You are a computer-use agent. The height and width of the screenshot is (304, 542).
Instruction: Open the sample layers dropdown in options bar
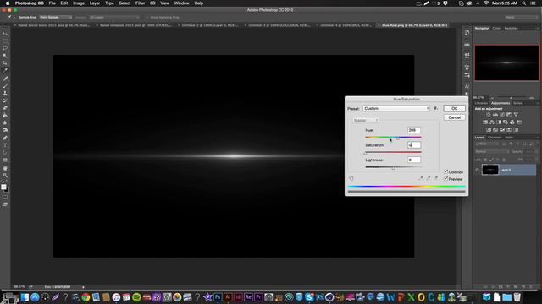(114, 17)
